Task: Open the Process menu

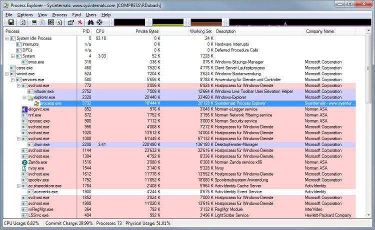Action: (59, 15)
